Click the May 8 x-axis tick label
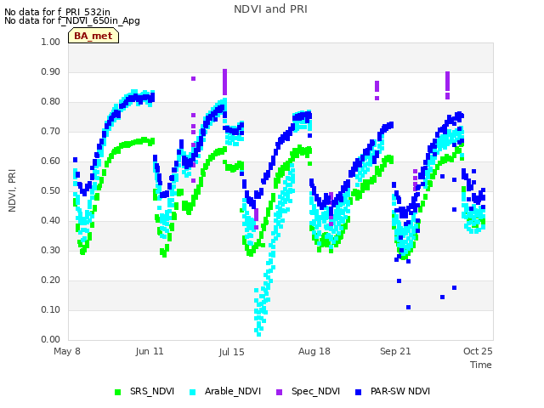This screenshot has height=408, width=544. 67,351
